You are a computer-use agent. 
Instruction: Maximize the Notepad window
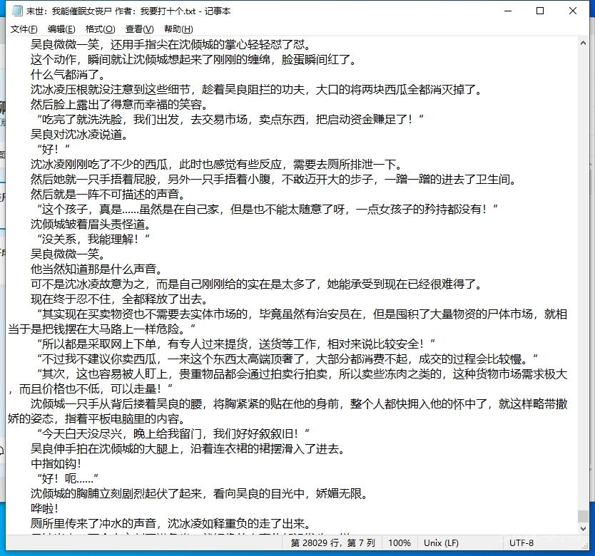[x=540, y=11]
